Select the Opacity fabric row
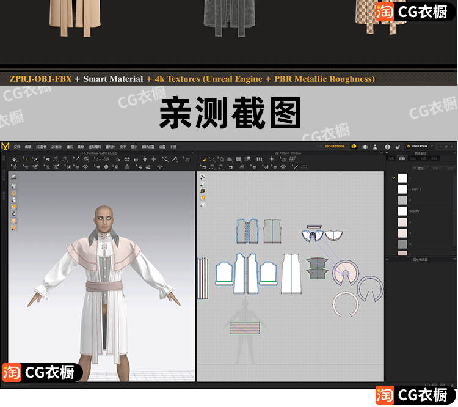 click(x=421, y=211)
